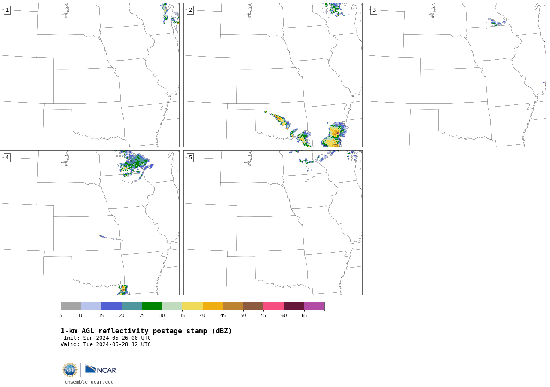
Task: Click the 'Init: Sun 2024-05-26 00 UTC' text
Action: [x=107, y=338]
